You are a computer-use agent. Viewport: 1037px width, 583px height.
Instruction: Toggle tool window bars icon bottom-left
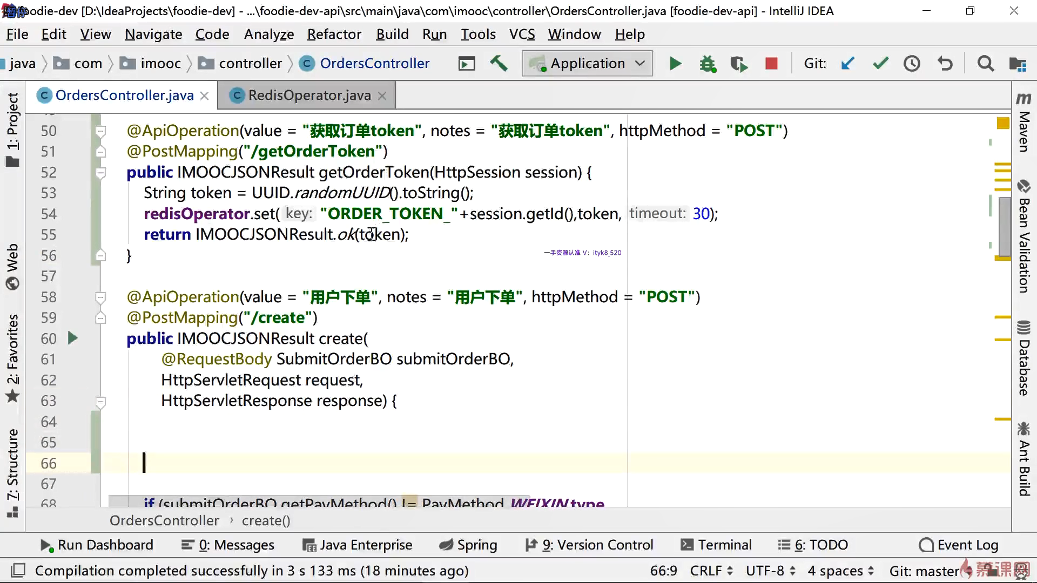(x=18, y=571)
